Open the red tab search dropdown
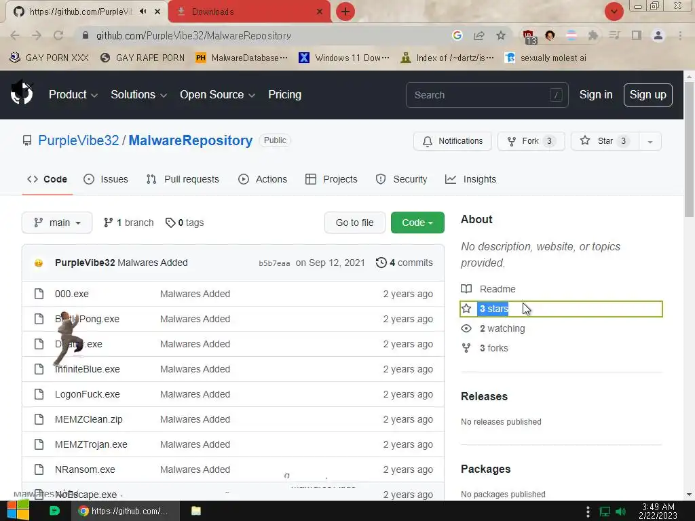 pos(614,12)
